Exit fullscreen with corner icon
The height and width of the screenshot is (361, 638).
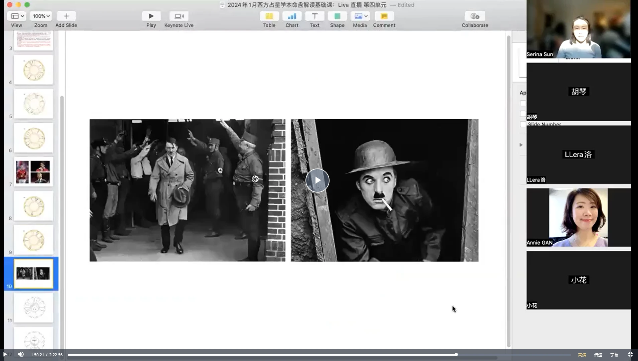(x=630, y=354)
